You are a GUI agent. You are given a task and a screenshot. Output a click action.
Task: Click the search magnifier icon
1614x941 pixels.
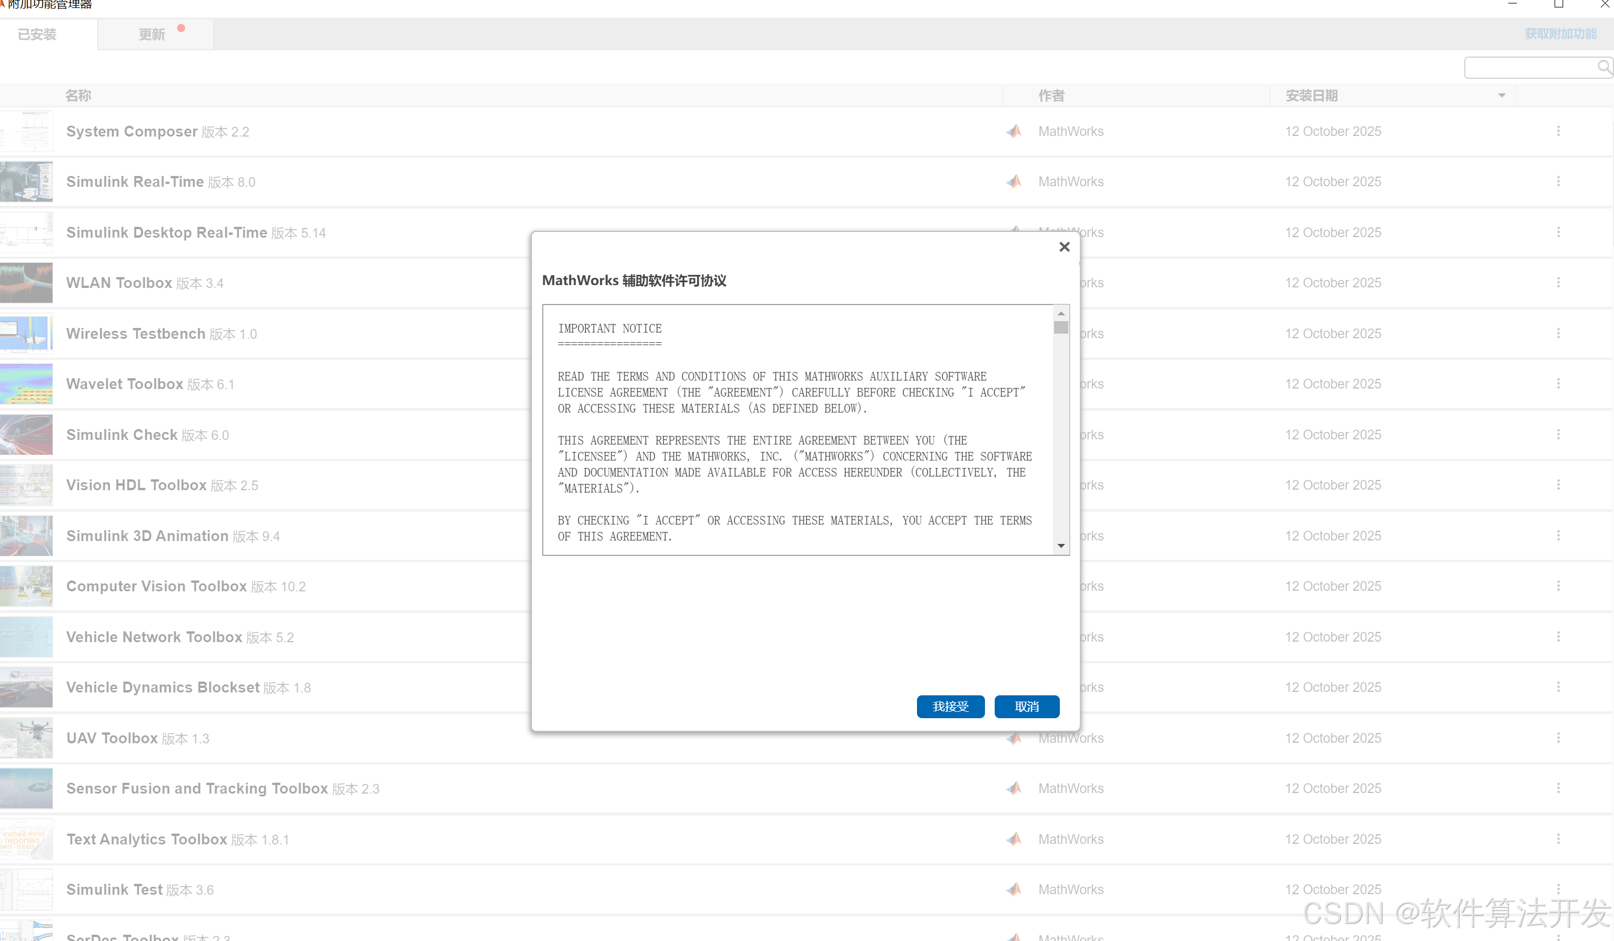(1603, 67)
